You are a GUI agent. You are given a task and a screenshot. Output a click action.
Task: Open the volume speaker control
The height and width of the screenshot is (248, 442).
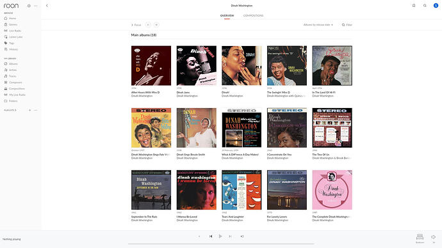pyautogui.click(x=434, y=237)
